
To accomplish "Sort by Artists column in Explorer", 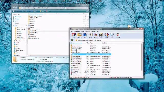I will (45, 14).
